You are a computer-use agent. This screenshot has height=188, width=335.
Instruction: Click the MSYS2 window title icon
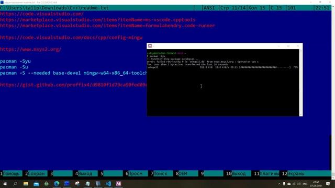(150, 46)
